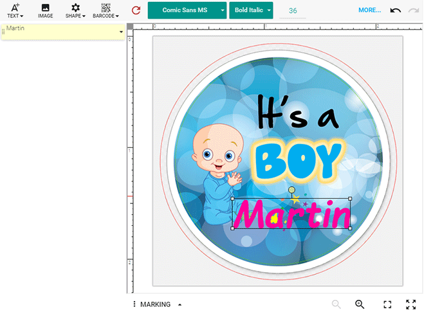Click the fit-to-screen icon
The width and height of the screenshot is (424, 314).
387,304
